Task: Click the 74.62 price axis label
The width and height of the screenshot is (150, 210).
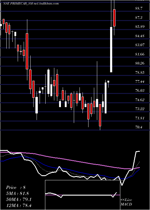Action: (x=140, y=100)
